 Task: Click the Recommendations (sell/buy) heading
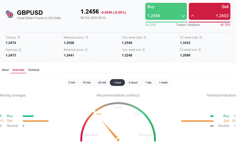(x=118, y=95)
